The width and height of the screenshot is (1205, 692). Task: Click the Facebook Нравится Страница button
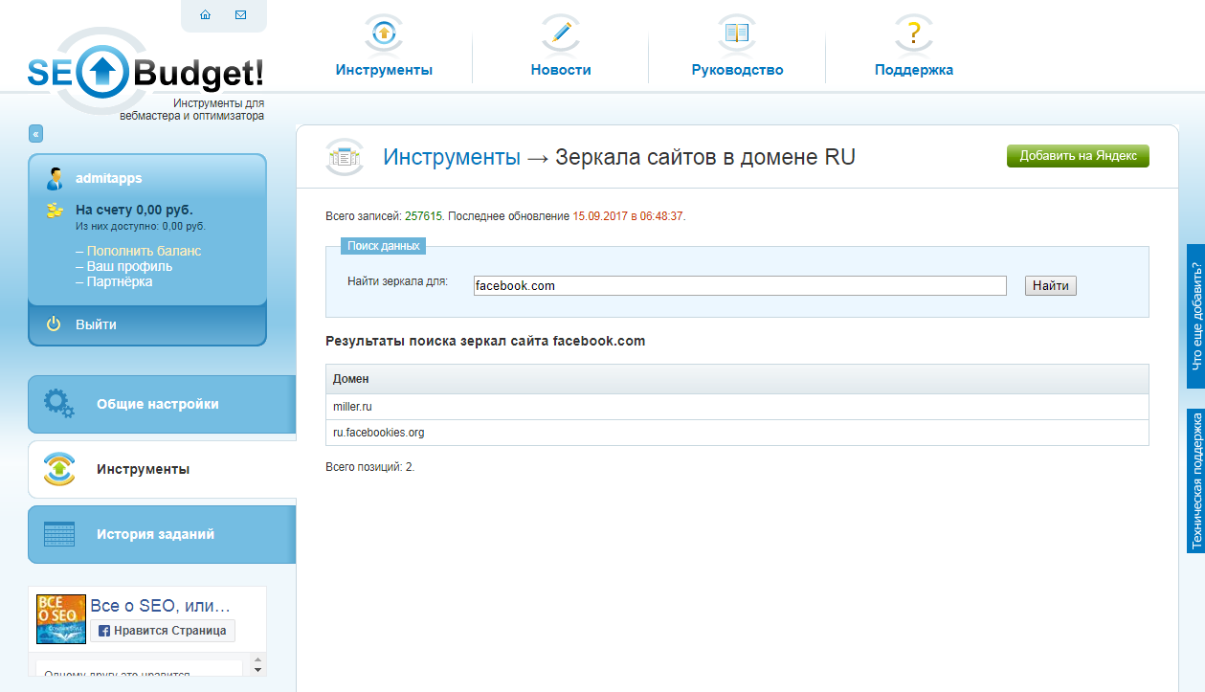[162, 631]
